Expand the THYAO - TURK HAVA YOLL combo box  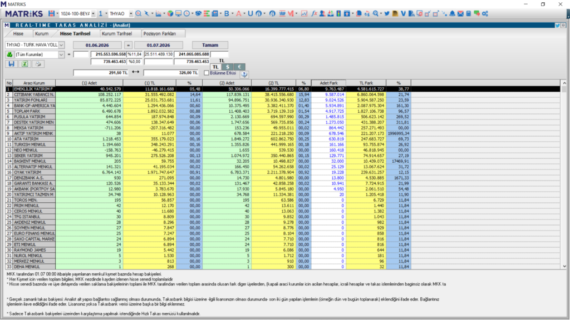pyautogui.click(x=61, y=45)
